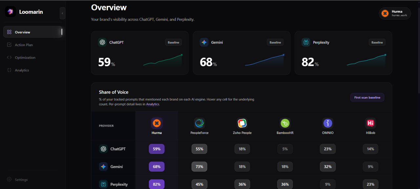Viewport: 420px width, 189px height.
Task: Click Hurma's 59% ChatGPT cell
Action: (157, 149)
